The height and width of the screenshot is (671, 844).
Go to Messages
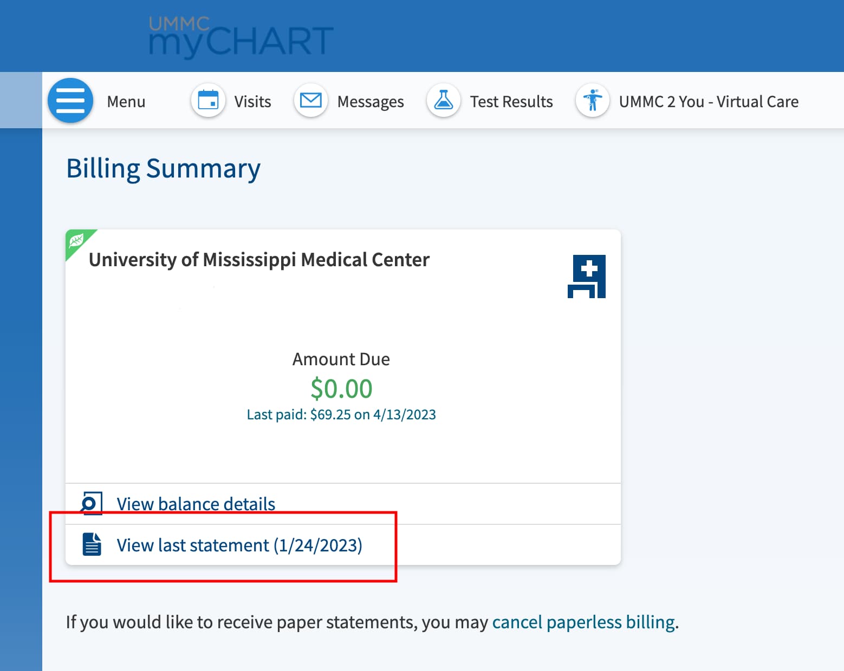(x=371, y=102)
